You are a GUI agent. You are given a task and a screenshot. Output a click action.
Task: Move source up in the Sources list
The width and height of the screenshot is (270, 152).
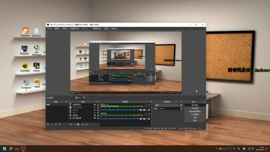tap(83, 124)
